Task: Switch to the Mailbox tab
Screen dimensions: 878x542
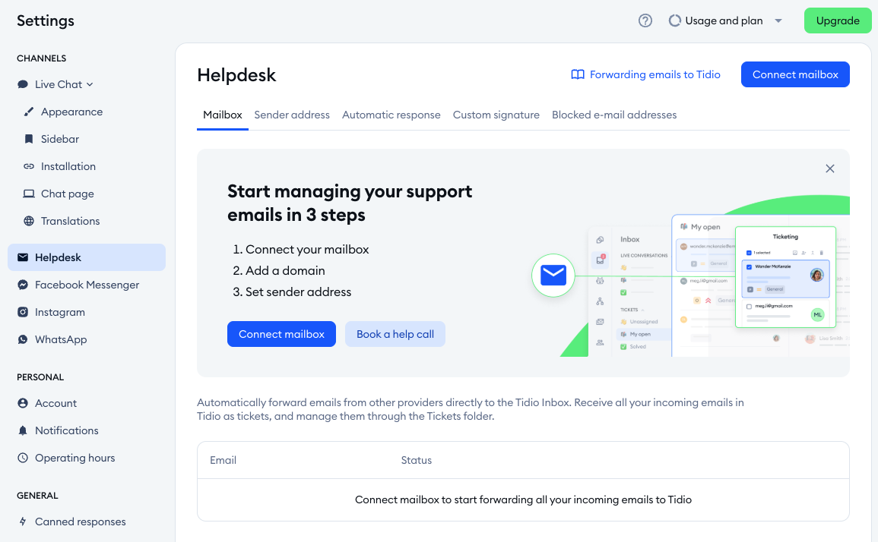Action: [222, 115]
